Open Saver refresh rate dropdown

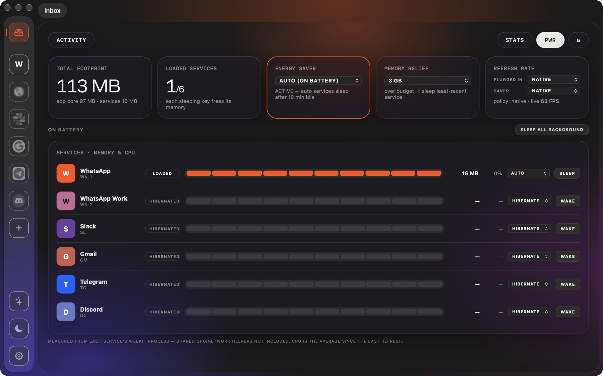(x=554, y=91)
